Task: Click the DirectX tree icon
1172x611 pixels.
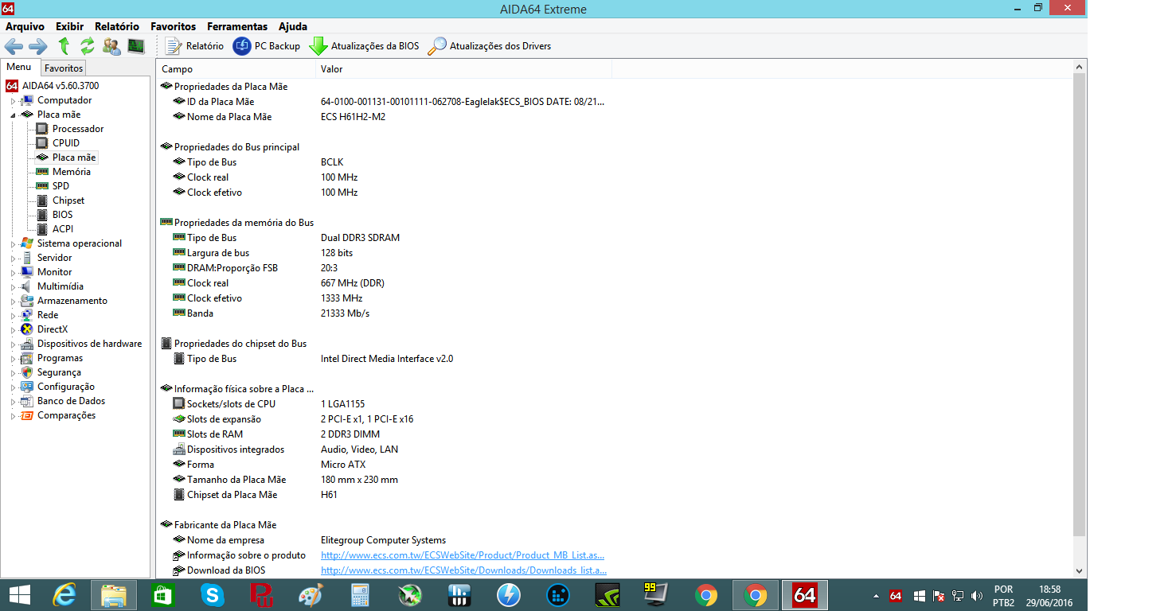Action: click(27, 329)
